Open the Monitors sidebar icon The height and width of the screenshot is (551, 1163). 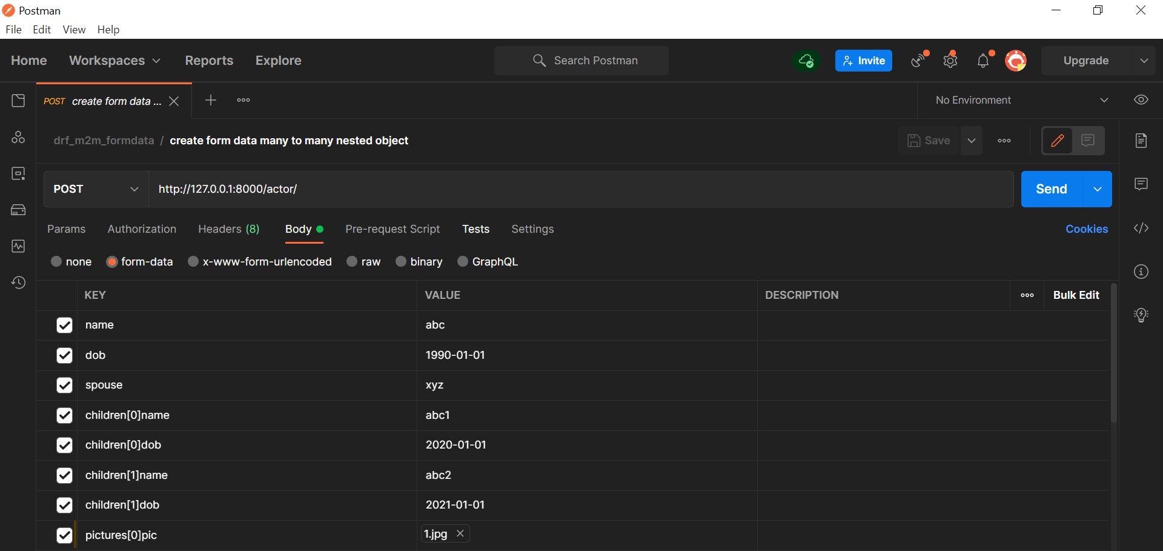tap(18, 246)
